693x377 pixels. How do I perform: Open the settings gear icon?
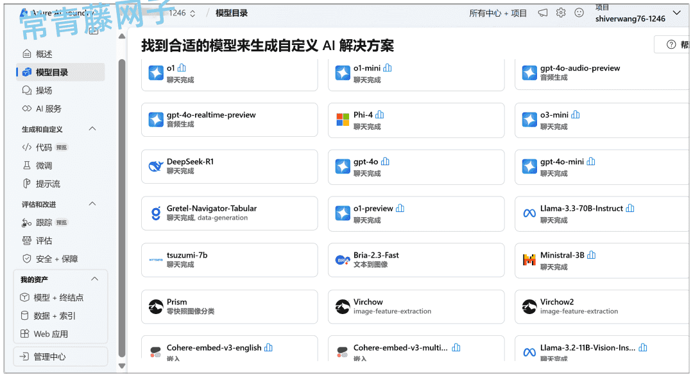(561, 13)
